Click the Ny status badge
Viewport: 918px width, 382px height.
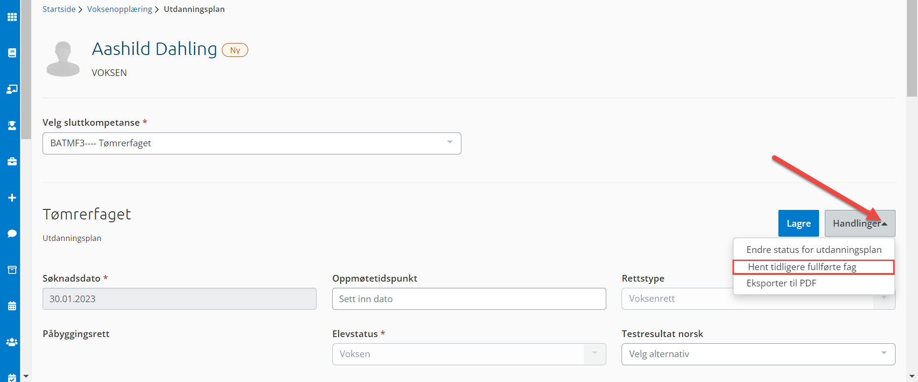(x=235, y=50)
